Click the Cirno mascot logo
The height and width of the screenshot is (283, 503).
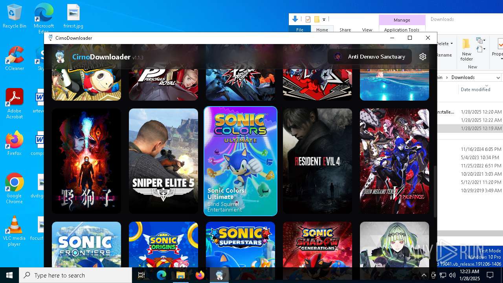click(x=60, y=57)
